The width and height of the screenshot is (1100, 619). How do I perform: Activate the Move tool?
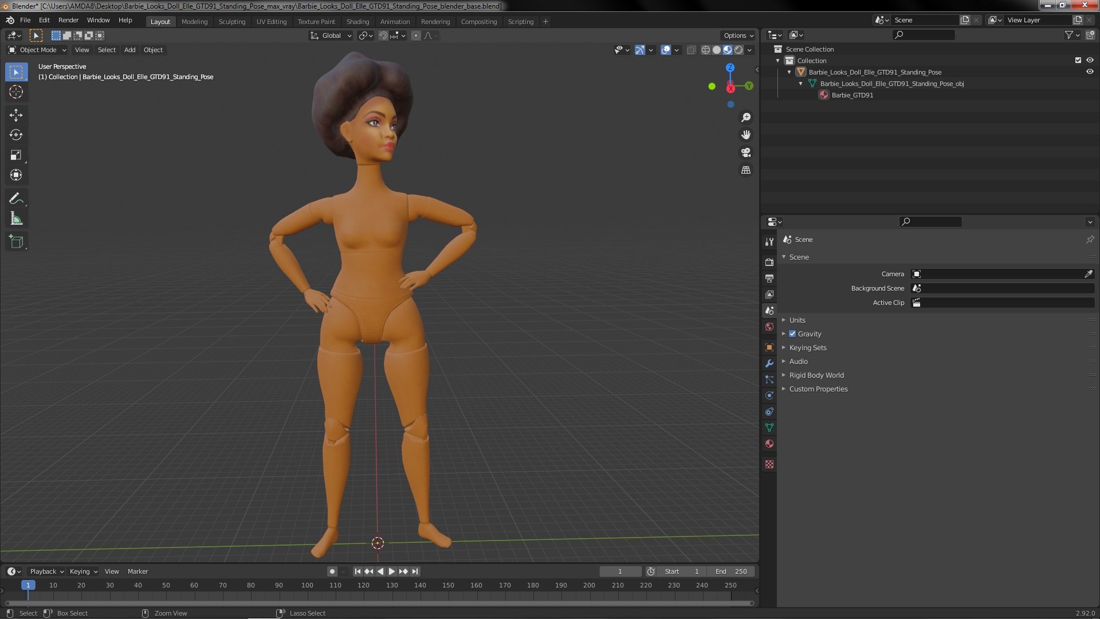[x=16, y=115]
